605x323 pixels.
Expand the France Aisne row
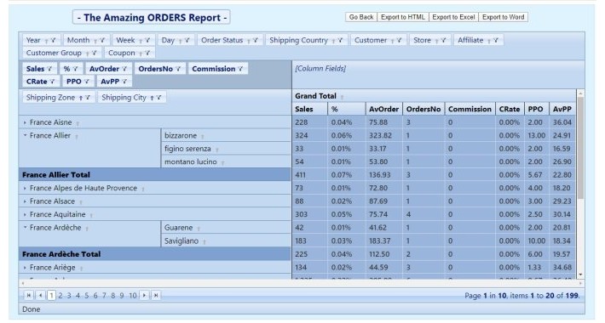[x=25, y=122]
